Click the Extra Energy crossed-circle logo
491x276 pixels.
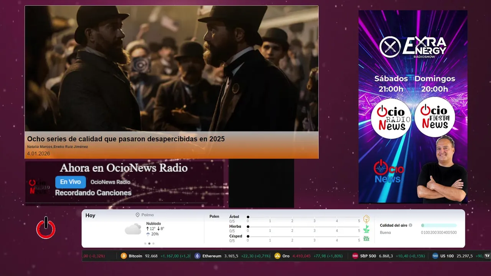[x=390, y=47]
